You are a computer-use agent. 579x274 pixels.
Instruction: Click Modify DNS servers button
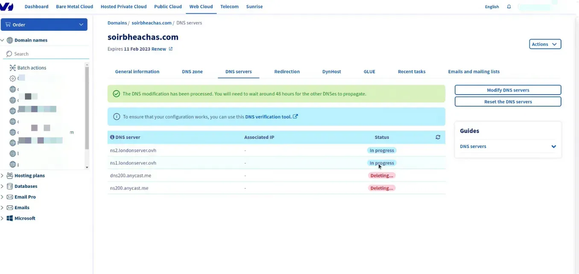[508, 90]
